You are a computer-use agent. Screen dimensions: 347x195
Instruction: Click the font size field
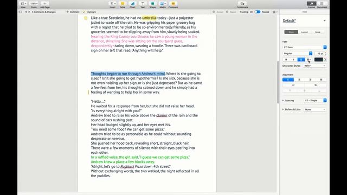pos(319,54)
